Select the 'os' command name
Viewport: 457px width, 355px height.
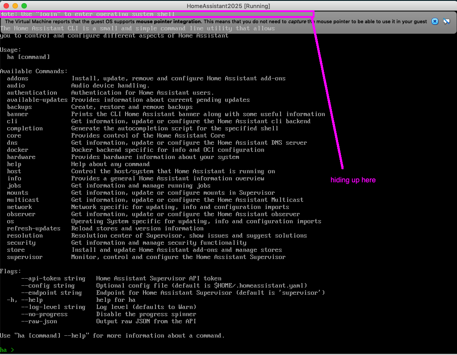pos(10,221)
